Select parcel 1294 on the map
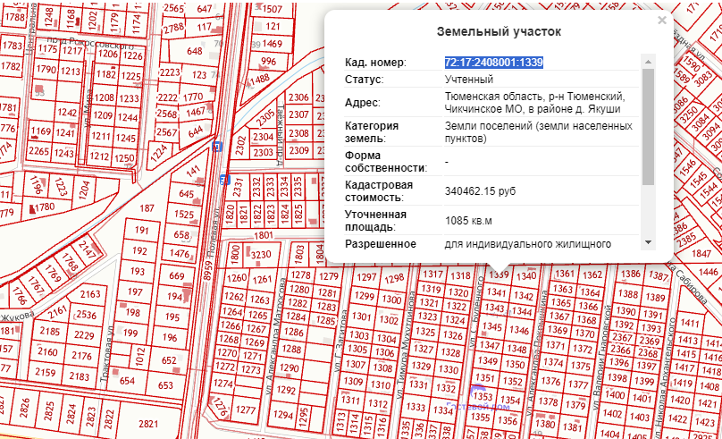 [282, 415]
